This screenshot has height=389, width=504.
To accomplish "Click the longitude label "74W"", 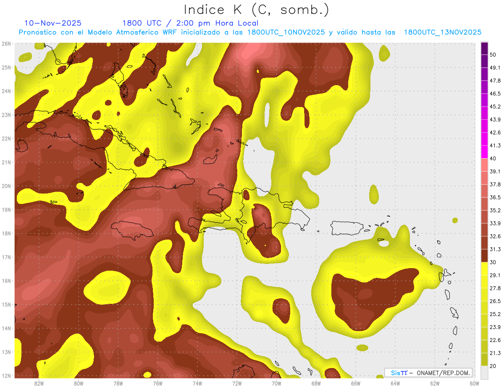I will (x=197, y=383).
